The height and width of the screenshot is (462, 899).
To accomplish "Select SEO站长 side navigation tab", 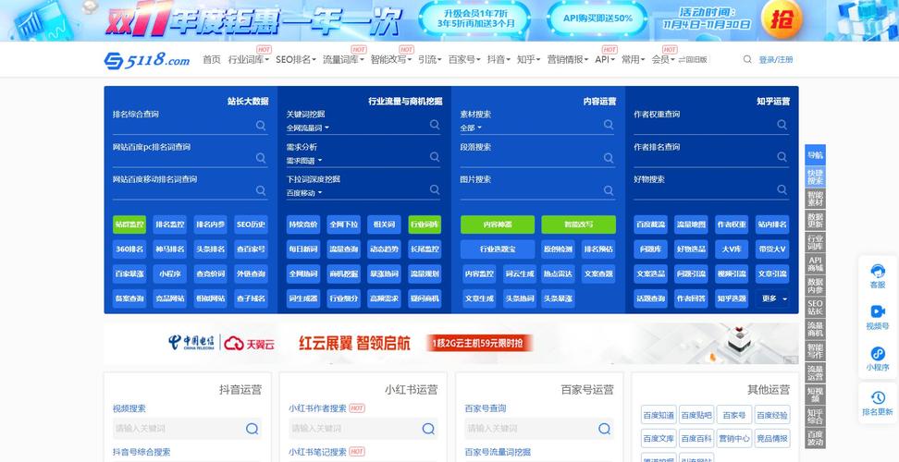I will (x=815, y=307).
